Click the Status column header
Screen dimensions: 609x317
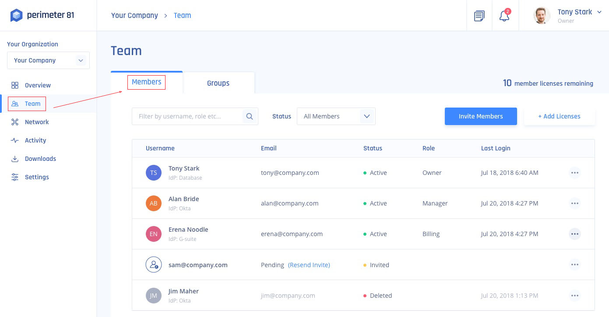pyautogui.click(x=373, y=148)
